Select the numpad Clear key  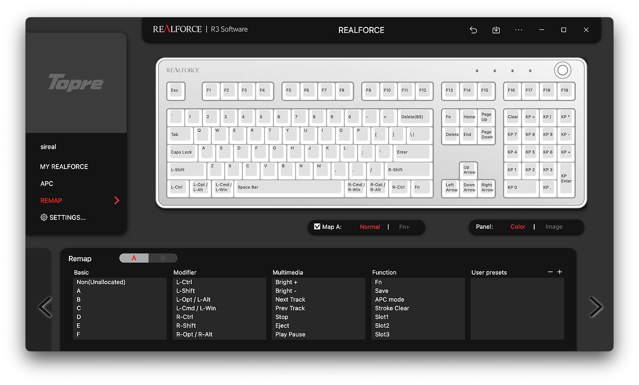pyautogui.click(x=513, y=117)
